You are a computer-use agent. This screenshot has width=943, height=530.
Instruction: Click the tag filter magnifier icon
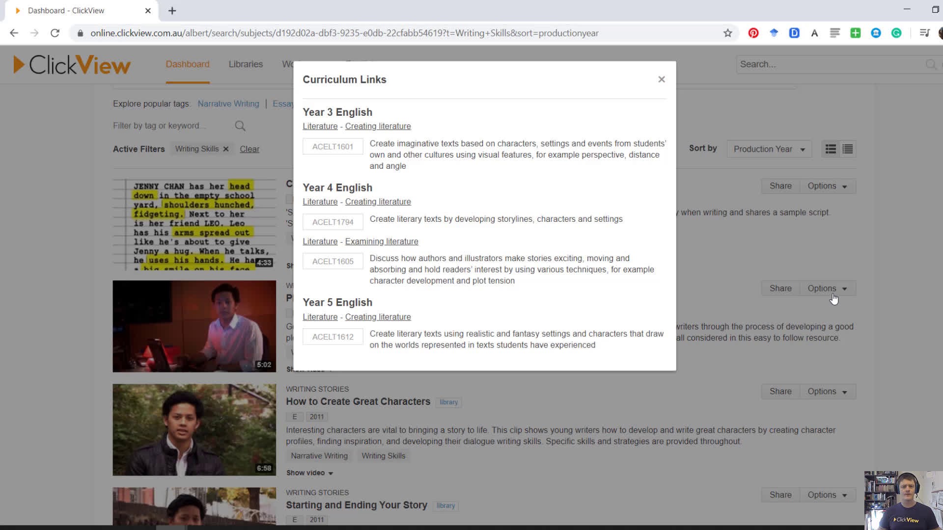[240, 126]
